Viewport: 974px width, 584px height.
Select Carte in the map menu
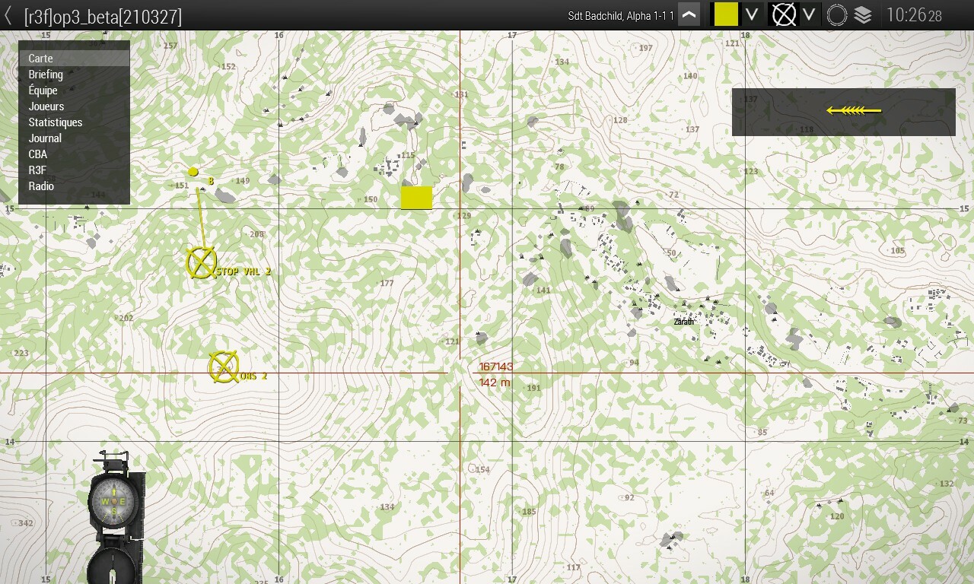tap(75, 59)
